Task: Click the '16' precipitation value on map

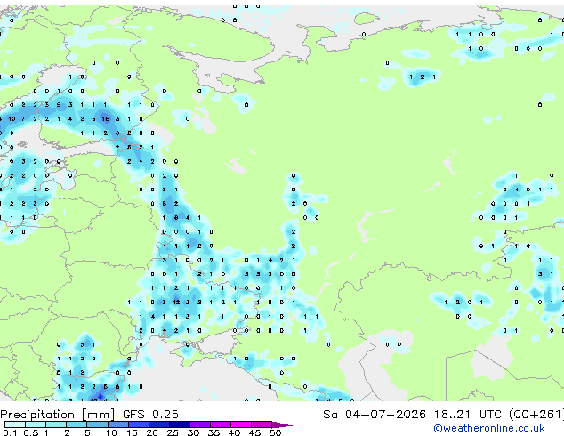Action: click(x=105, y=118)
